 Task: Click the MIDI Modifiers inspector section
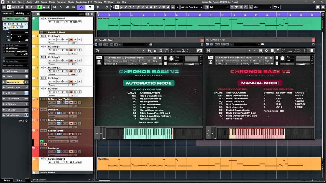[16, 99]
